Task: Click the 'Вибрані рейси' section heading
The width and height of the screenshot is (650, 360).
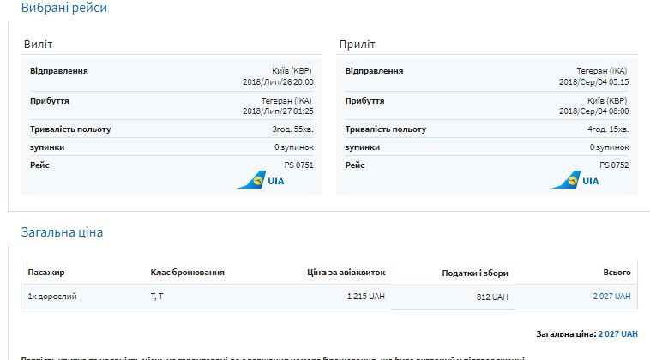Action: (64, 8)
